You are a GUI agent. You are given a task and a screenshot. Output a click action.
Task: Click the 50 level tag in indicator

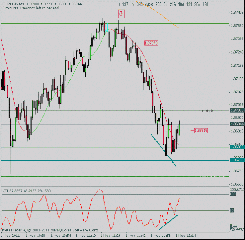click(x=232, y=211)
